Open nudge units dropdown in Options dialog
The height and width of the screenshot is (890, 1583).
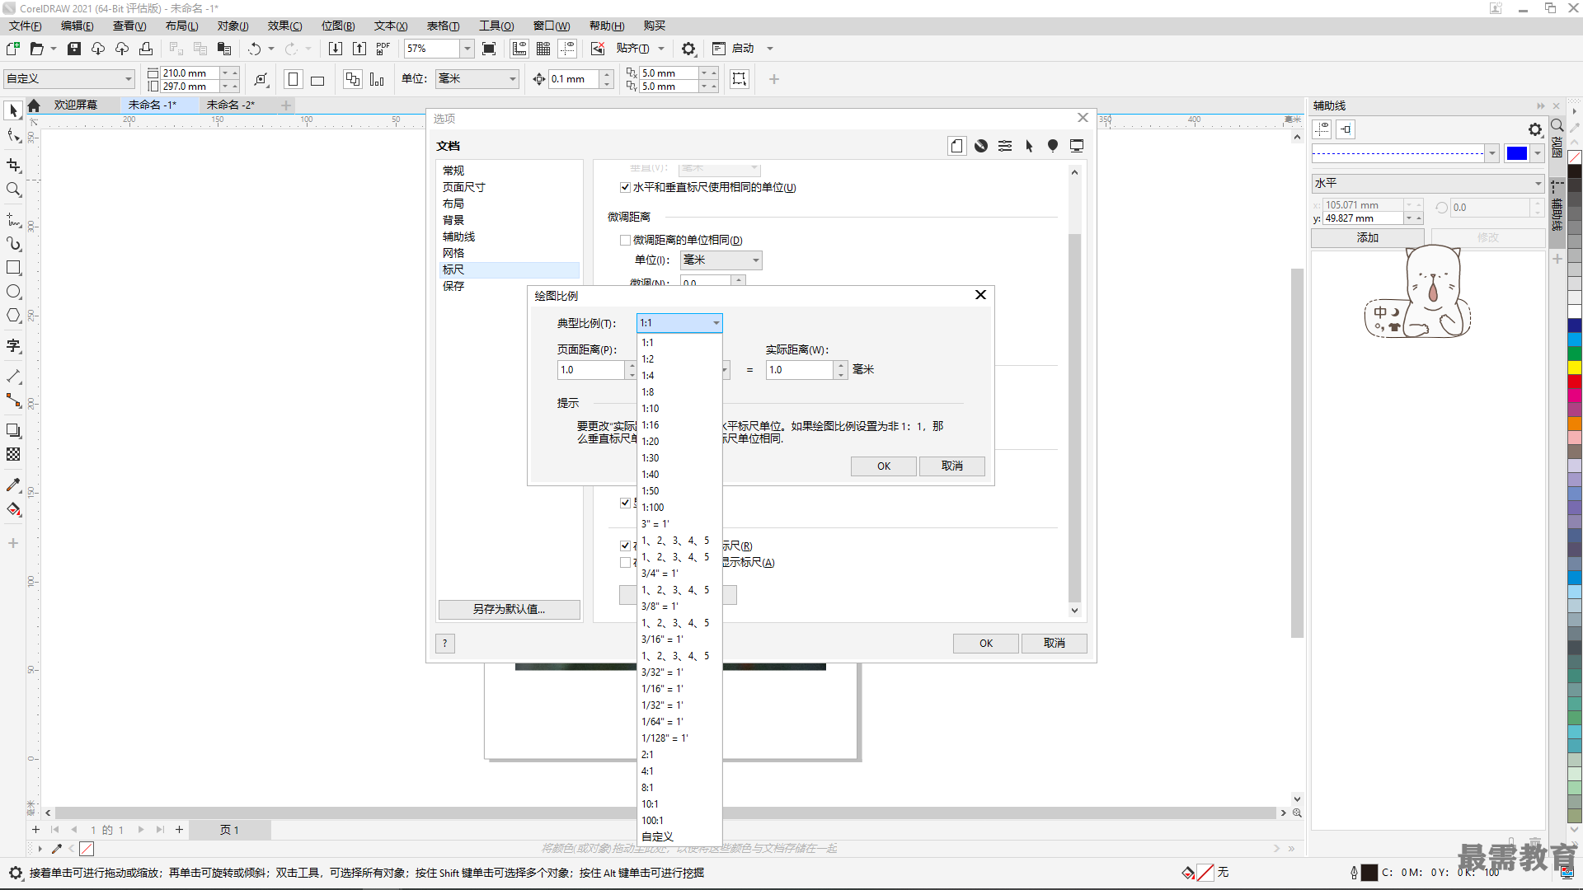(x=721, y=260)
